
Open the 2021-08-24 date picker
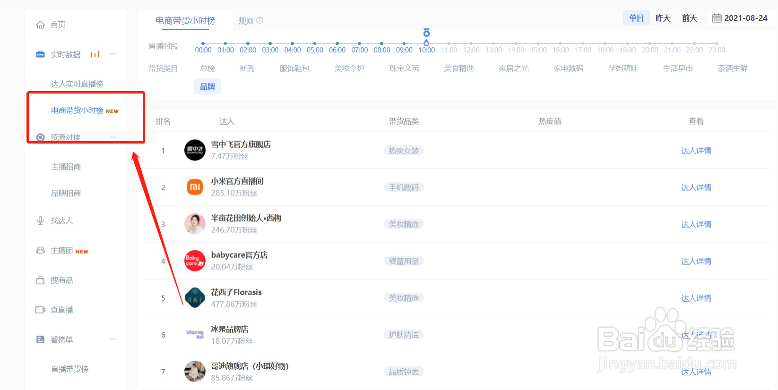coord(740,18)
